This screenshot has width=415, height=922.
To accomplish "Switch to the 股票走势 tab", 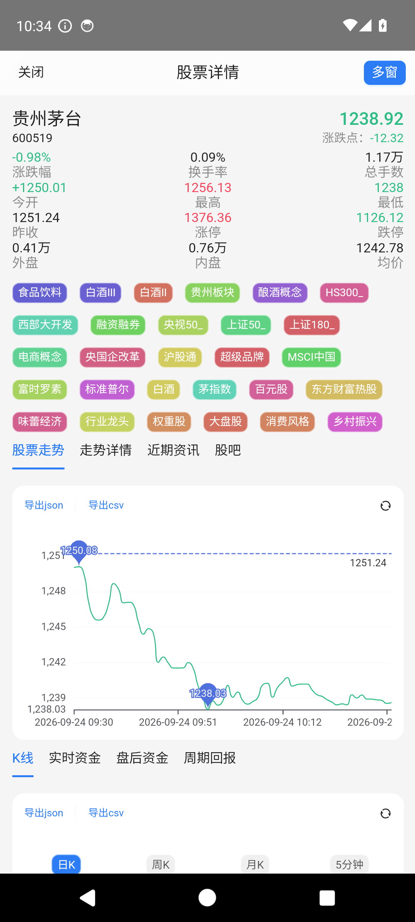I will [x=38, y=450].
